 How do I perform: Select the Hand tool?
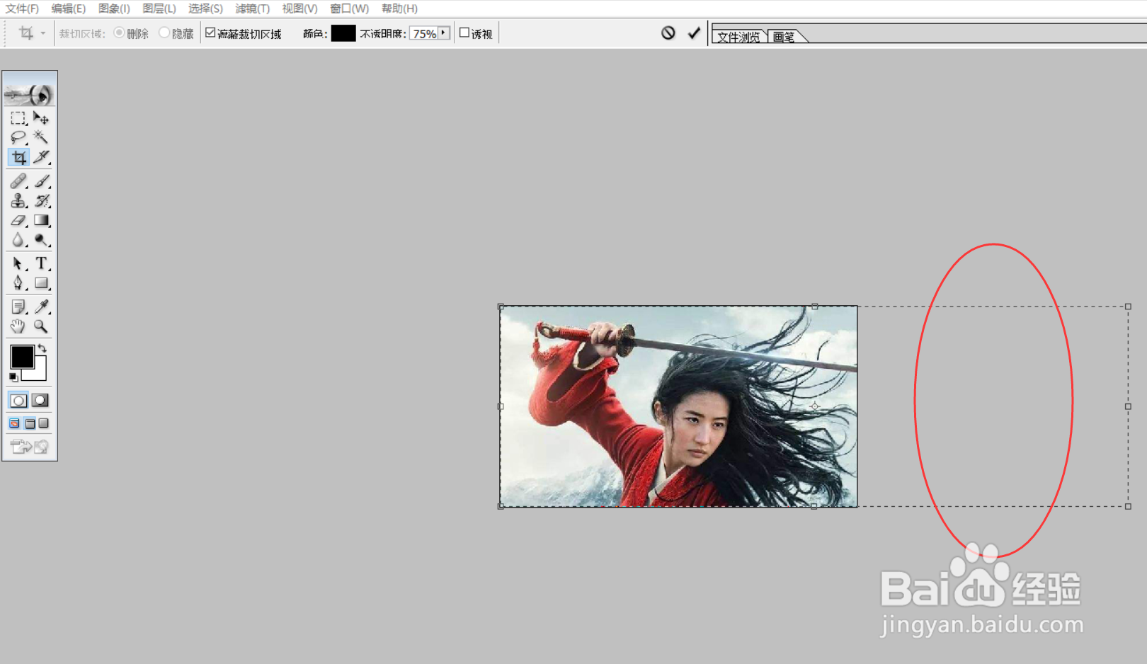(x=18, y=327)
